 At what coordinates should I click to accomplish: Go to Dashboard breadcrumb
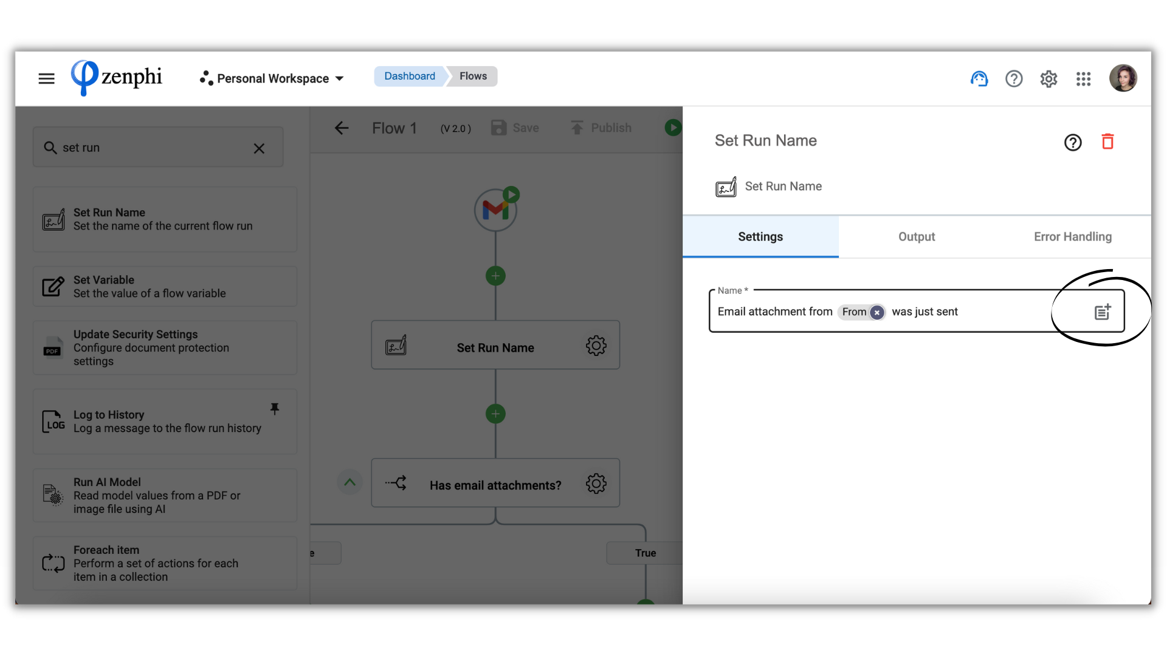pos(409,76)
